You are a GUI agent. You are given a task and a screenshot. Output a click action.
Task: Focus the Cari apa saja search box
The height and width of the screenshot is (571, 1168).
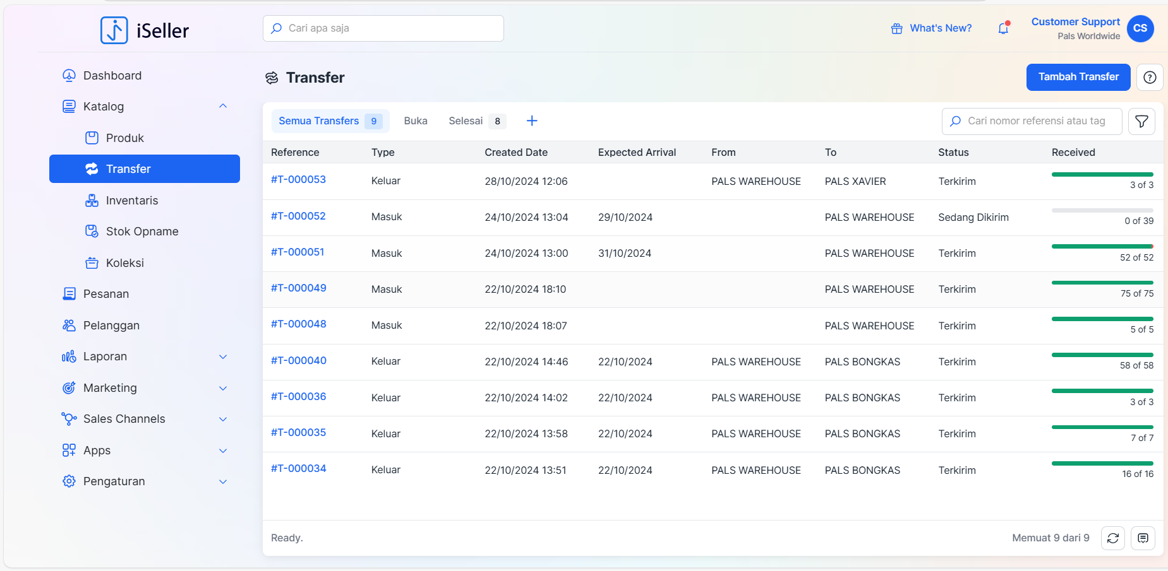coord(383,28)
